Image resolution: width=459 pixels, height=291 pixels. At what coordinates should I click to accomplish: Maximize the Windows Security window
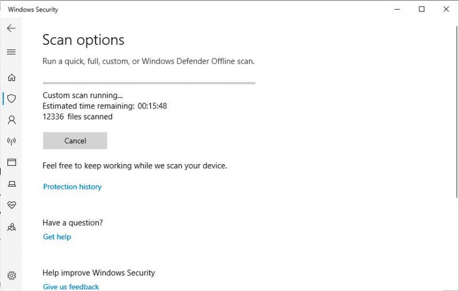tap(422, 9)
